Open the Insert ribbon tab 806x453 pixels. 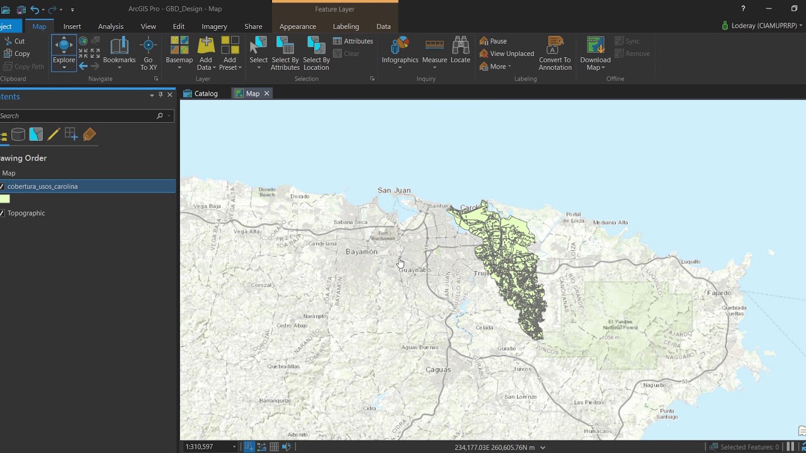[72, 26]
